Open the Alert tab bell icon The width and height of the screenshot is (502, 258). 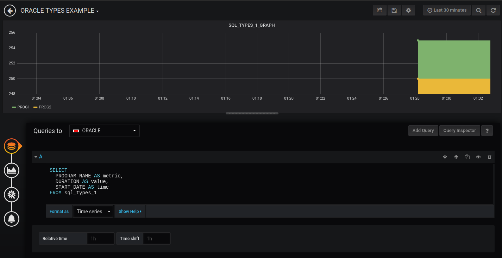[x=12, y=219]
